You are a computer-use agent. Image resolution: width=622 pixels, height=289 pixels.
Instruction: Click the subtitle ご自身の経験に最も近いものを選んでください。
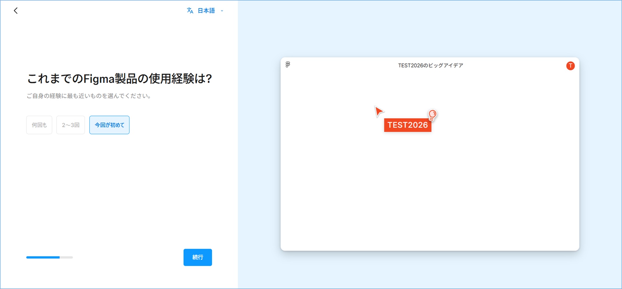89,96
